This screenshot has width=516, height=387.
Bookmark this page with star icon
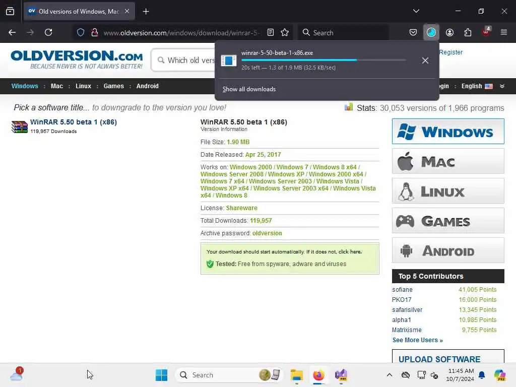tap(285, 32)
